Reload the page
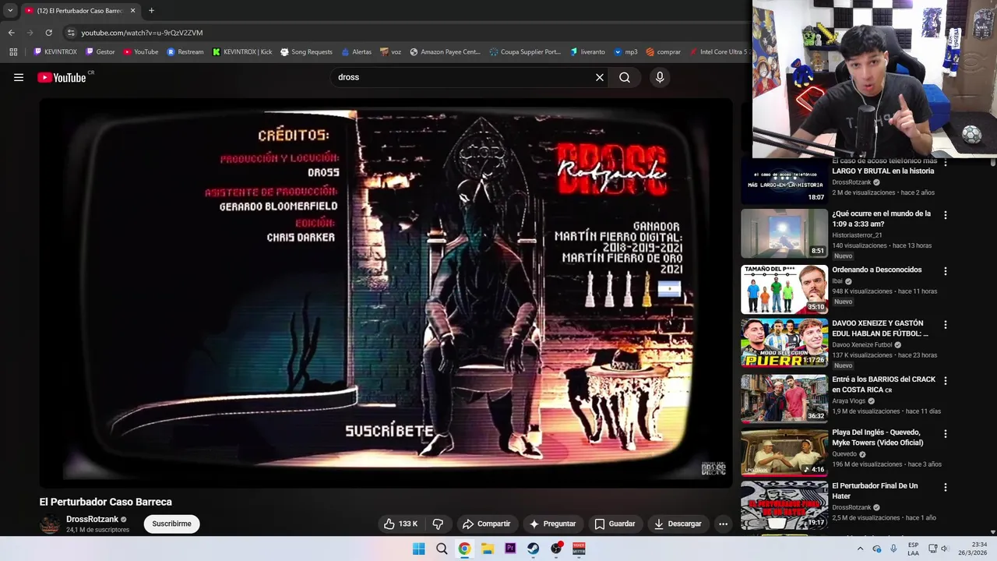 tap(48, 33)
